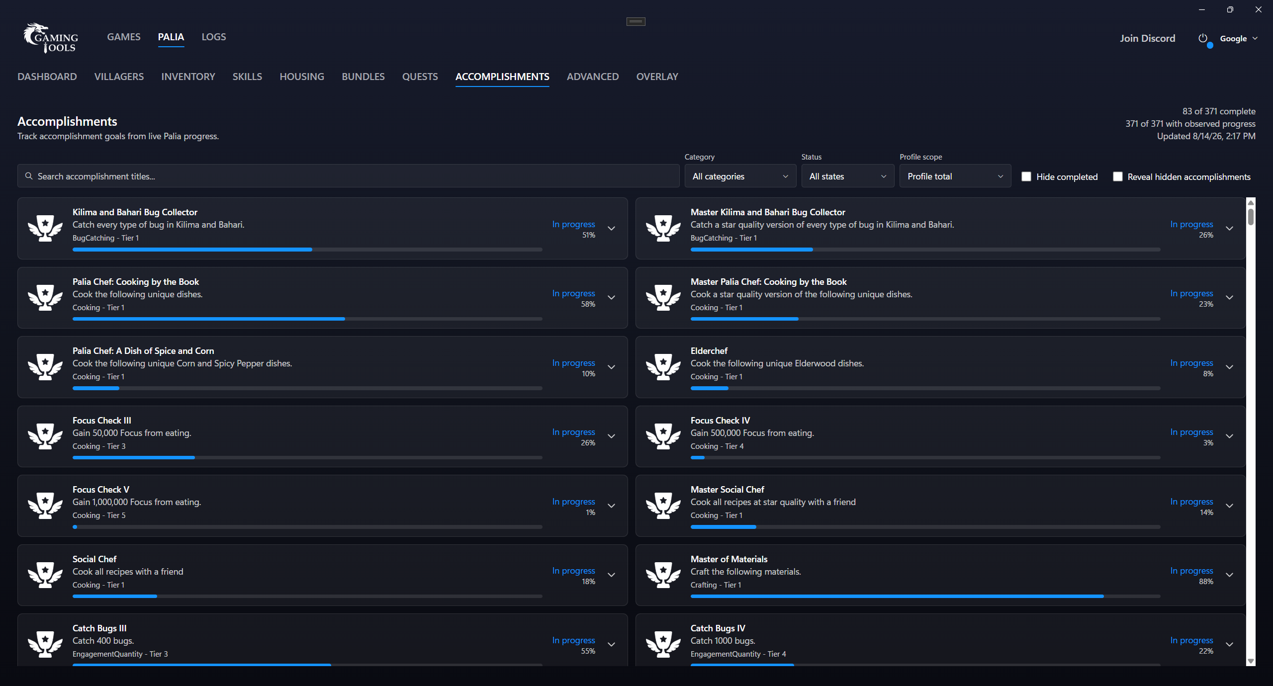The width and height of the screenshot is (1273, 686).
Task: Click trophy icon for Catch Bugs III
Action: pyautogui.click(x=45, y=644)
